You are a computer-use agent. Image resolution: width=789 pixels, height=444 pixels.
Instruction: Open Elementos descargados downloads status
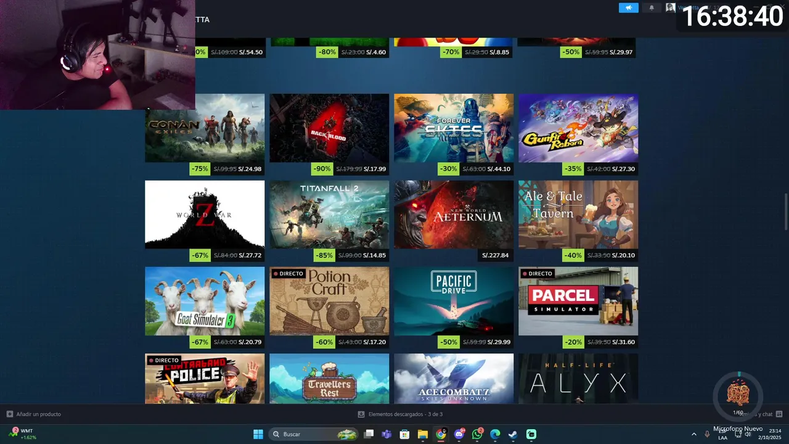(x=400, y=414)
